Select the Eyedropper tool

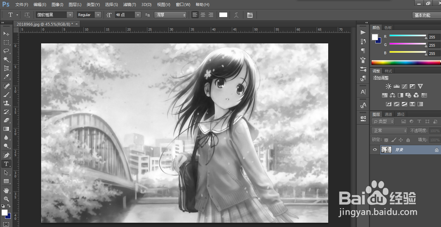pos(6,77)
